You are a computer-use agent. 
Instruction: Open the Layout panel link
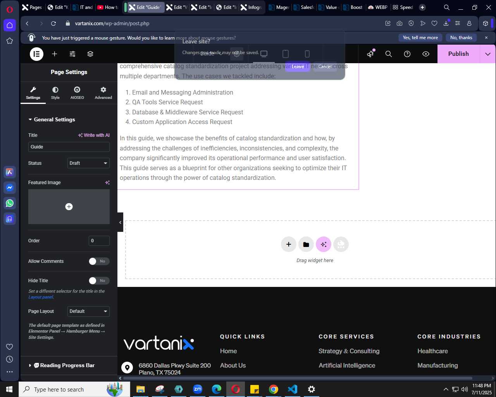pos(41,297)
